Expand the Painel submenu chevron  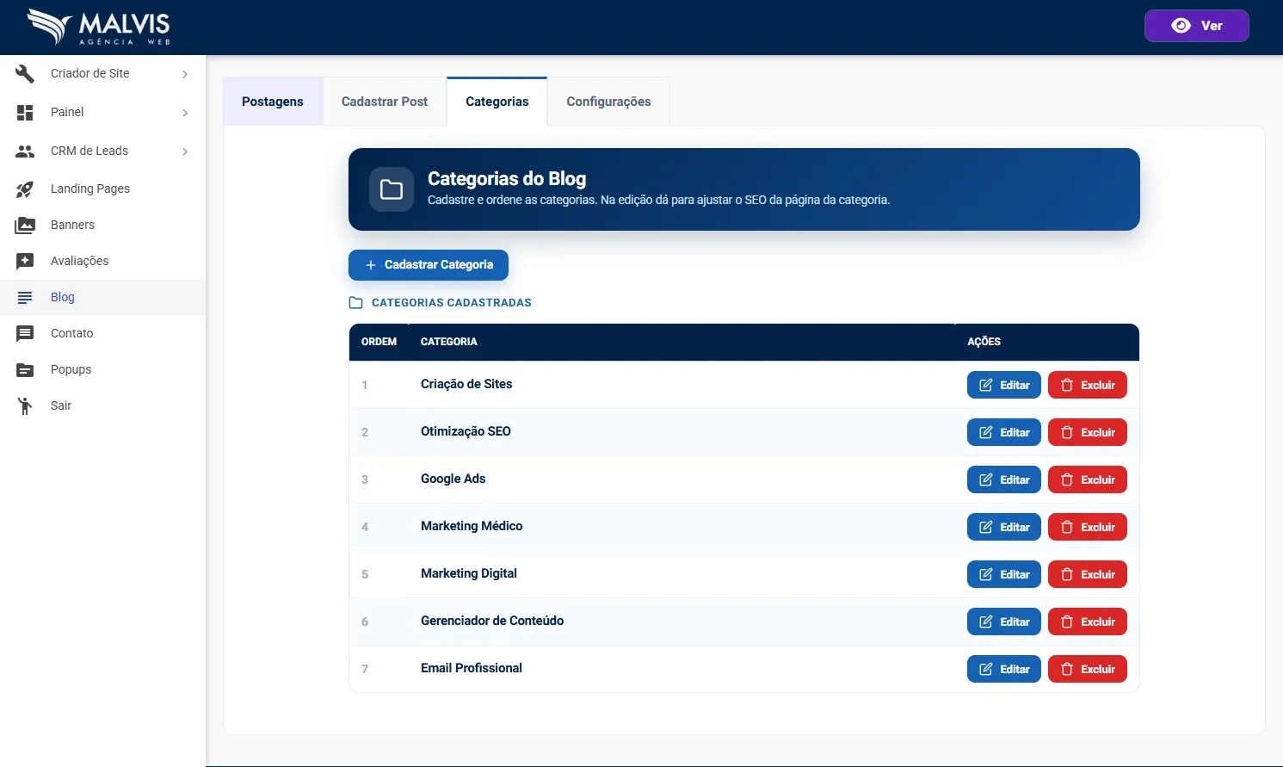(x=185, y=113)
